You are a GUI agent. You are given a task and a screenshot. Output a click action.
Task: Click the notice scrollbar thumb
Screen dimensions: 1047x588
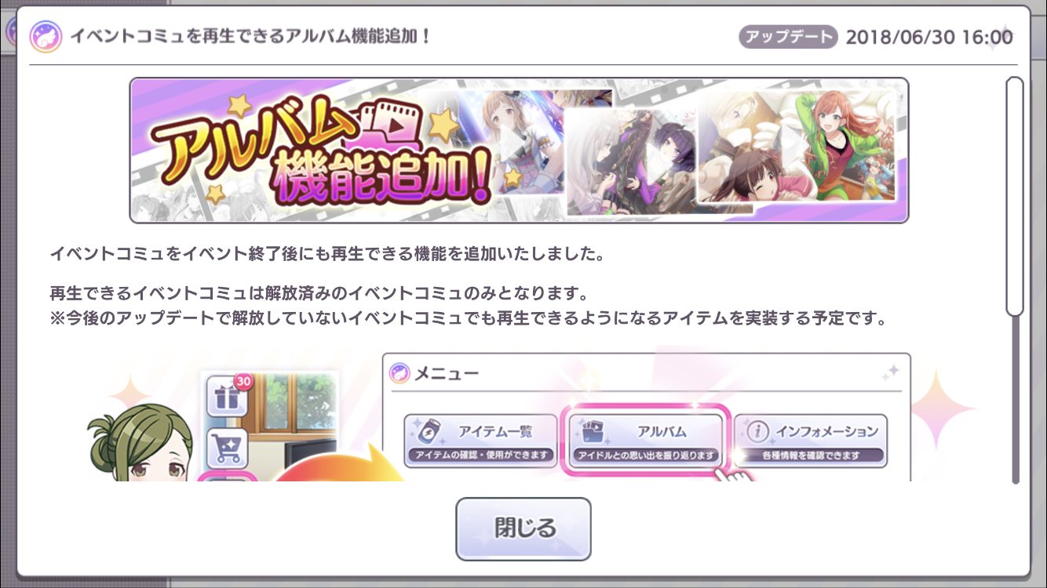pos(1015,196)
